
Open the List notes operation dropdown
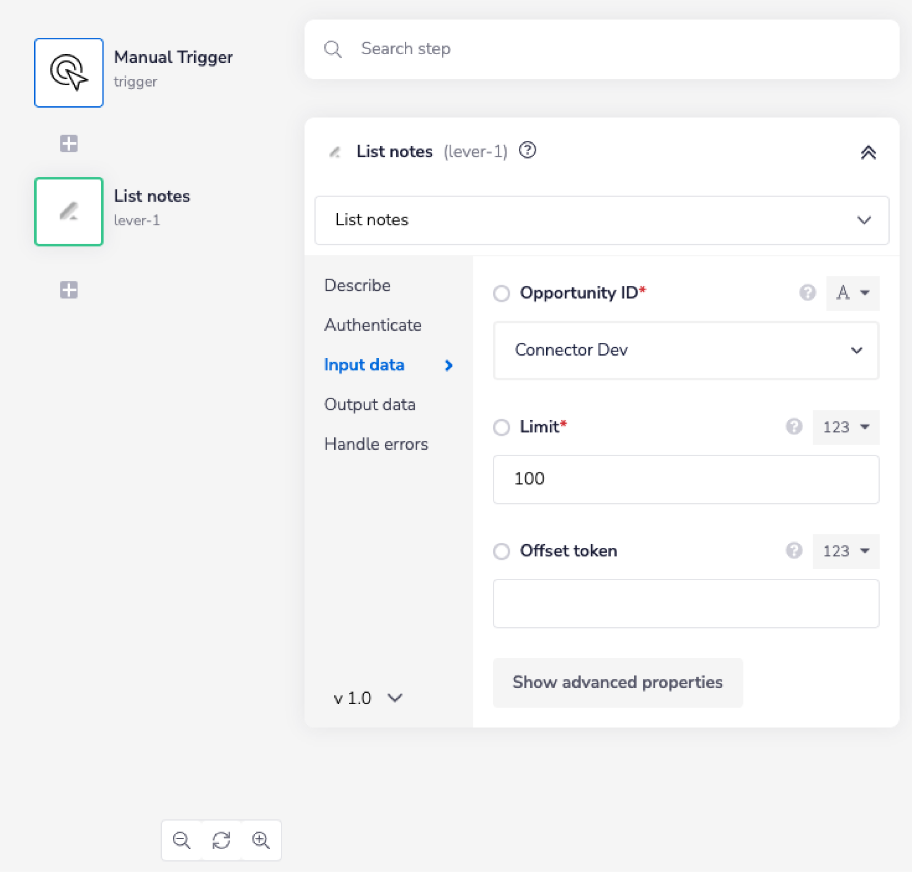point(601,220)
